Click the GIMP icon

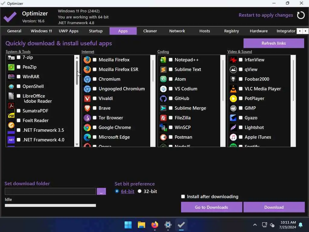(233, 108)
